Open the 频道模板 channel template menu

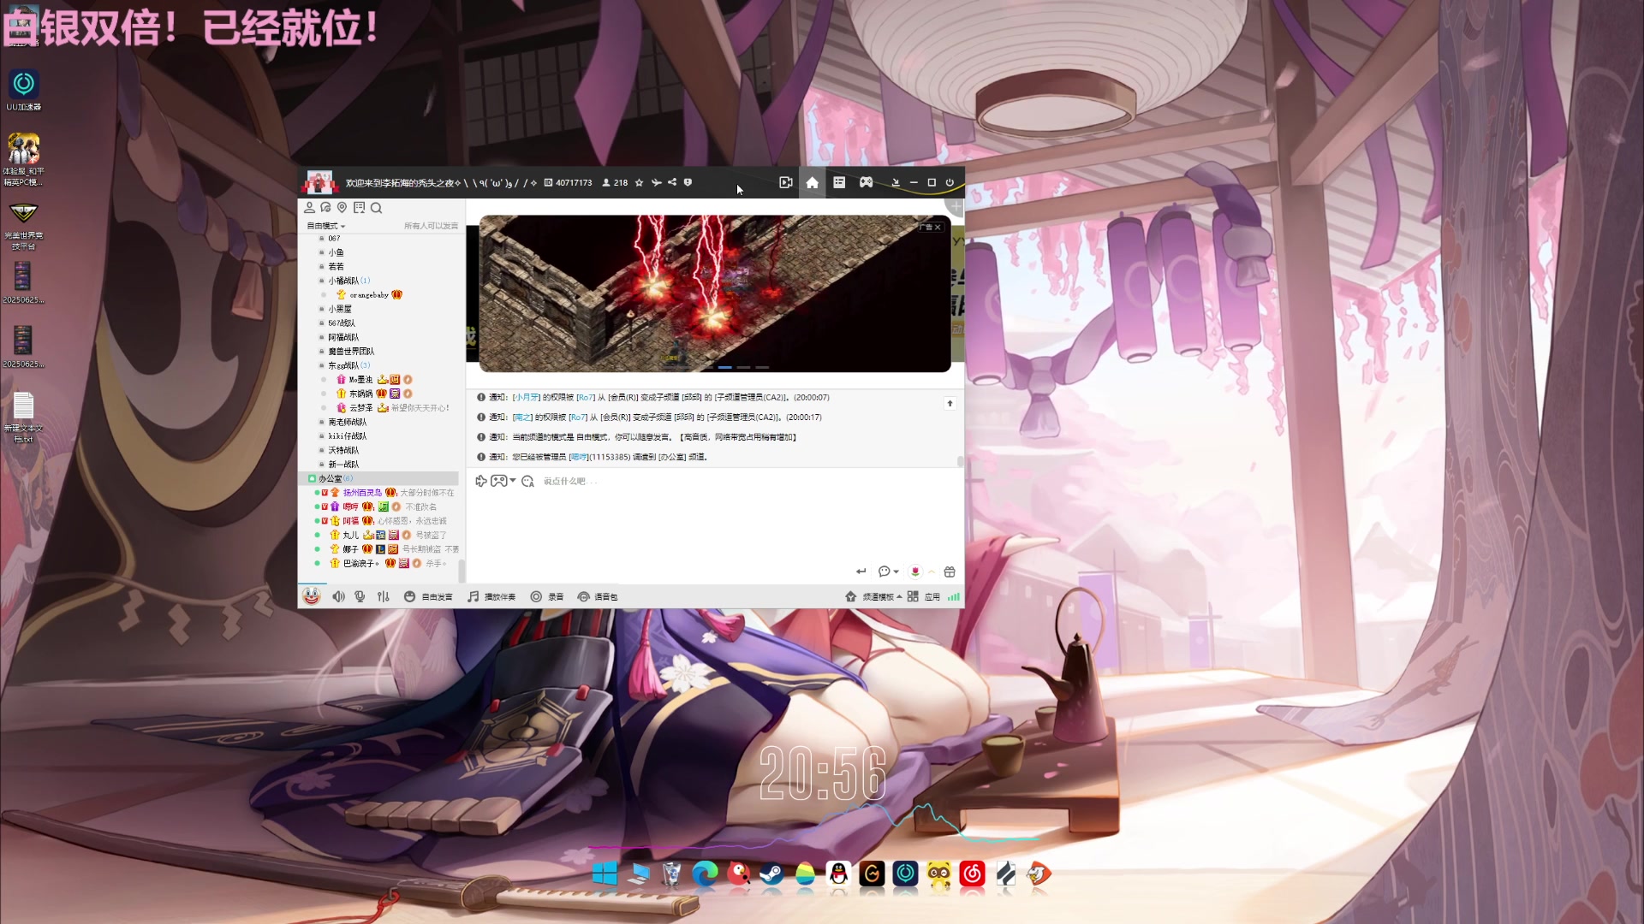pyautogui.click(x=873, y=596)
